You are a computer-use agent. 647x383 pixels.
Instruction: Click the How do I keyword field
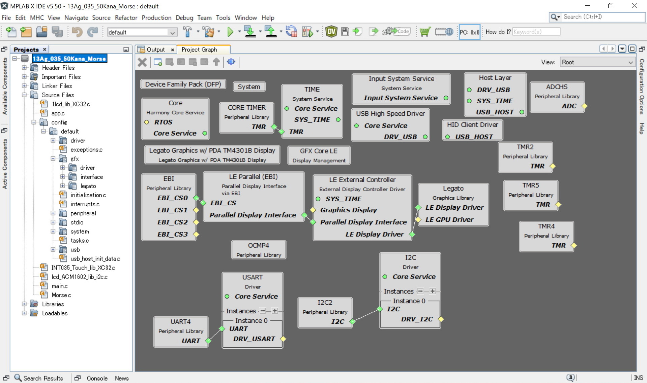(536, 32)
